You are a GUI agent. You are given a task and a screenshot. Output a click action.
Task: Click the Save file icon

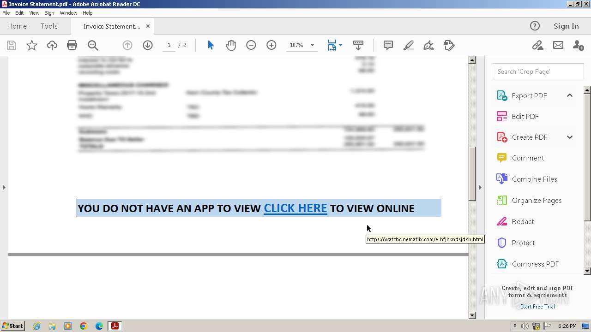point(12,45)
